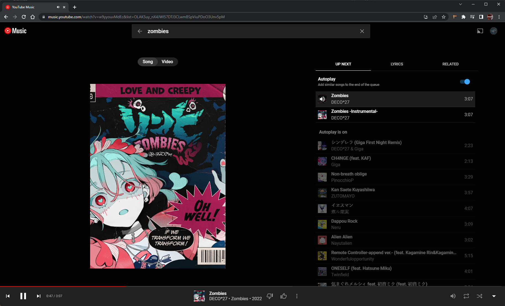
Task: Play Non-breath oblige
Action: 395,177
